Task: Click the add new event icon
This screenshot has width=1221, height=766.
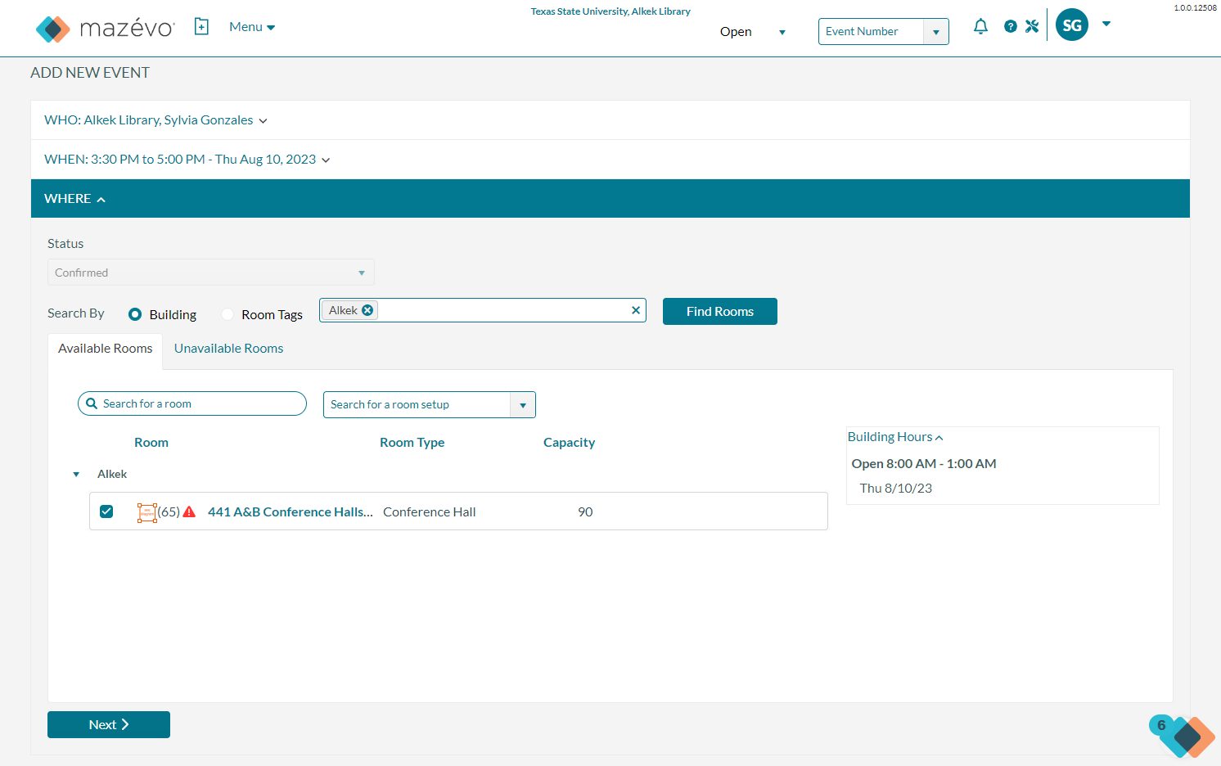Action: [x=201, y=27]
